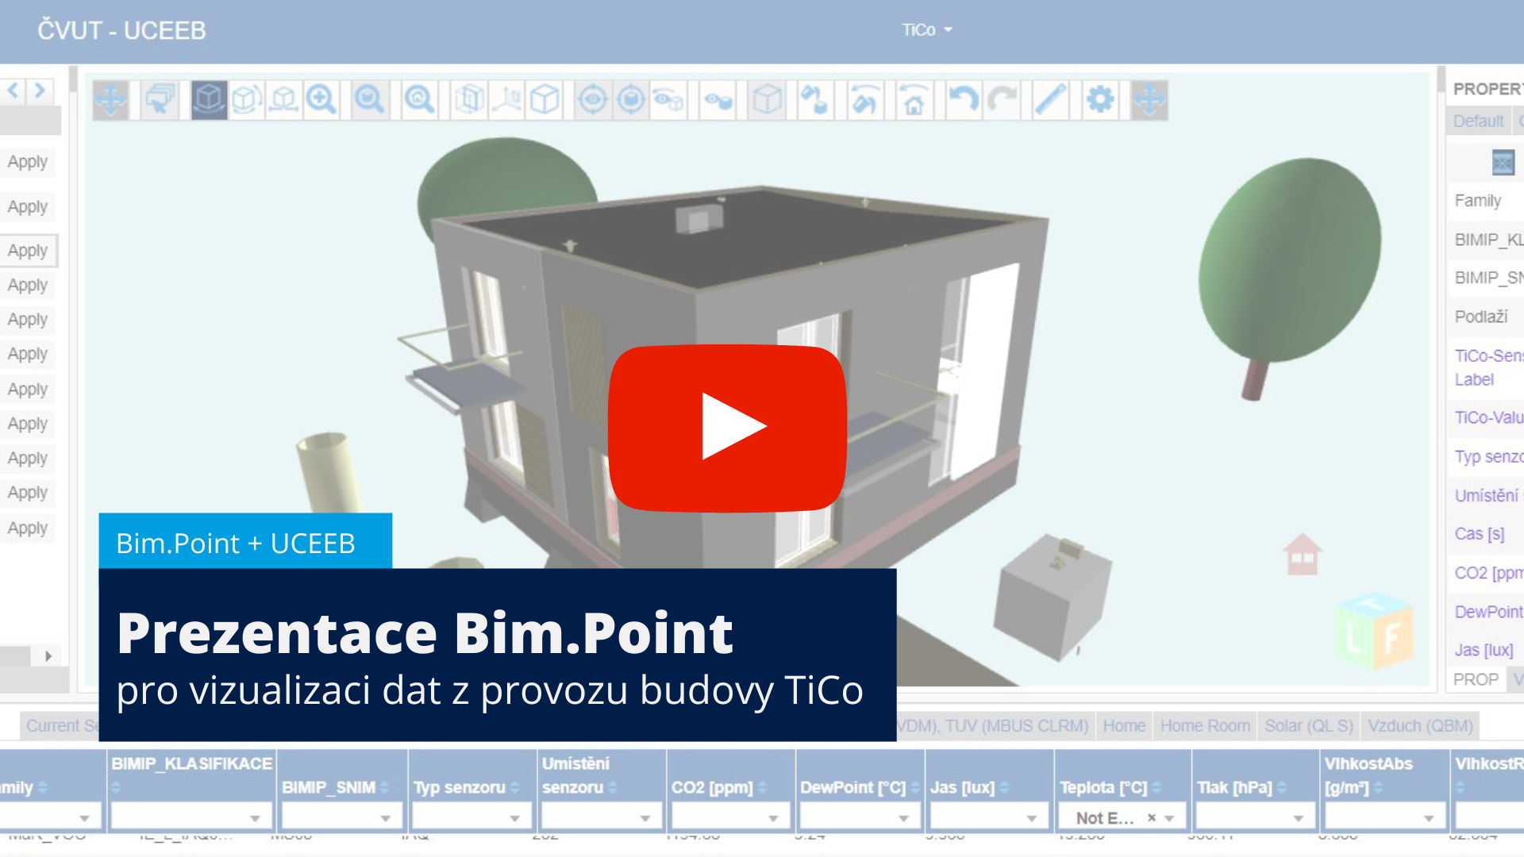Open the Vzduch (QBM) tab
Screen dimensions: 1524x857
[1420, 726]
